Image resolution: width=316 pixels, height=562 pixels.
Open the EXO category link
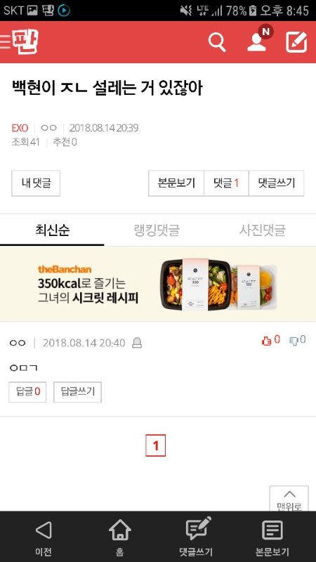[20, 128]
